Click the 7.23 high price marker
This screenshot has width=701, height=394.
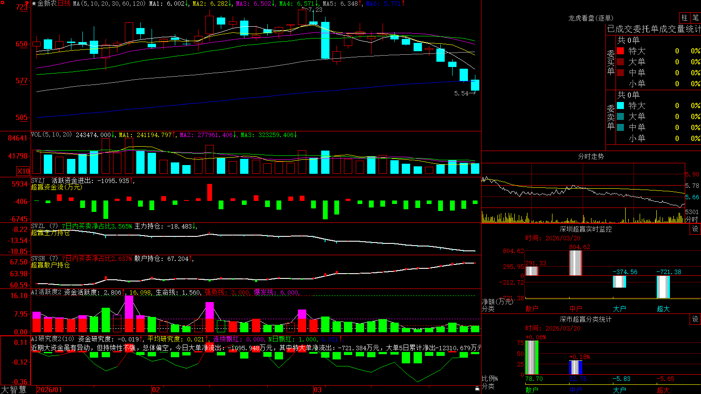[x=315, y=10]
